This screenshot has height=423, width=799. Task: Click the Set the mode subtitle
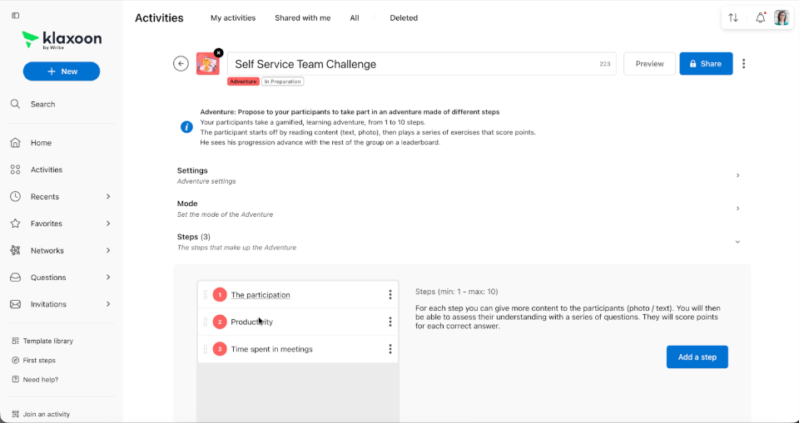coord(225,214)
